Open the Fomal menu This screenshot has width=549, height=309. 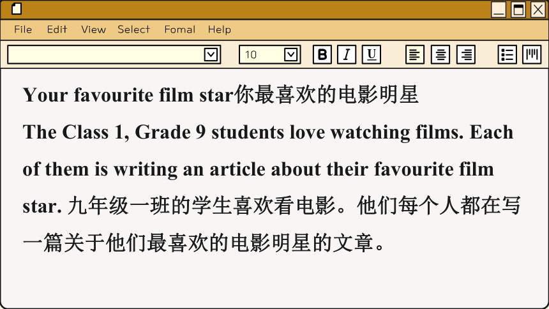pyautogui.click(x=180, y=29)
